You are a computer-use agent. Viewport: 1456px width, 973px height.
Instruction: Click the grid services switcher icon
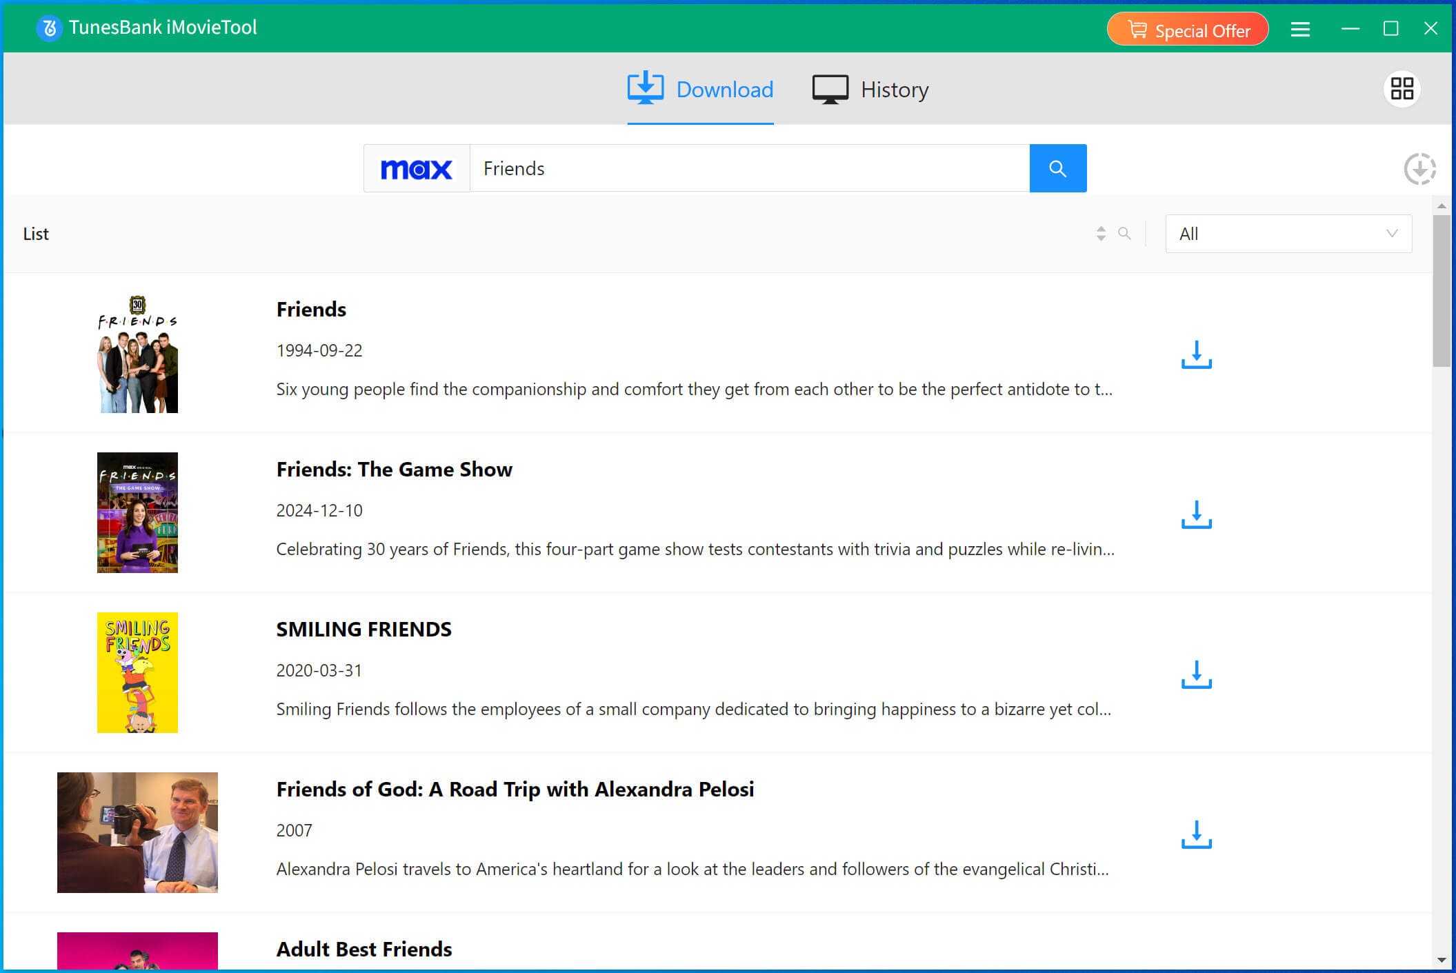tap(1402, 89)
